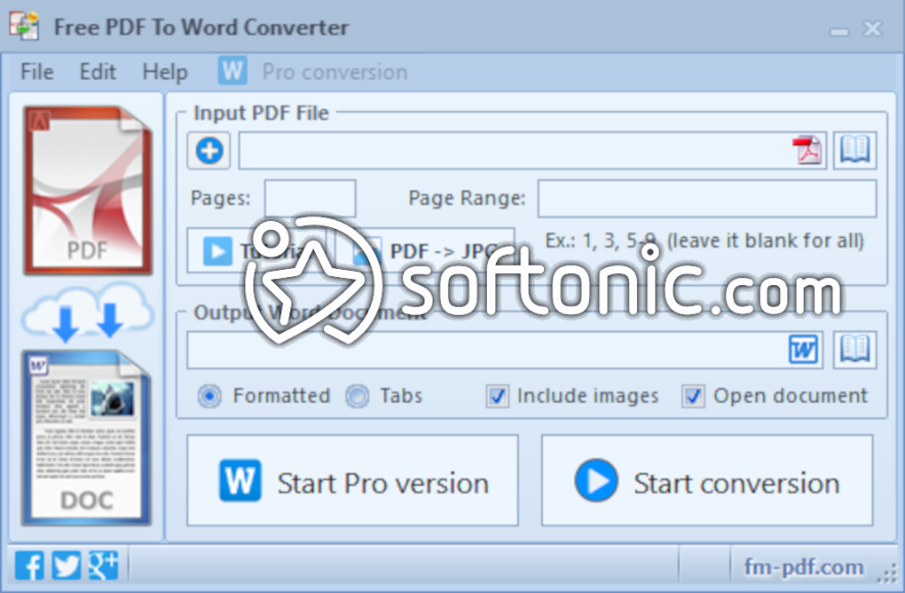Viewport: 905px width, 593px height.
Task: Open the Help menu
Action: tap(164, 72)
